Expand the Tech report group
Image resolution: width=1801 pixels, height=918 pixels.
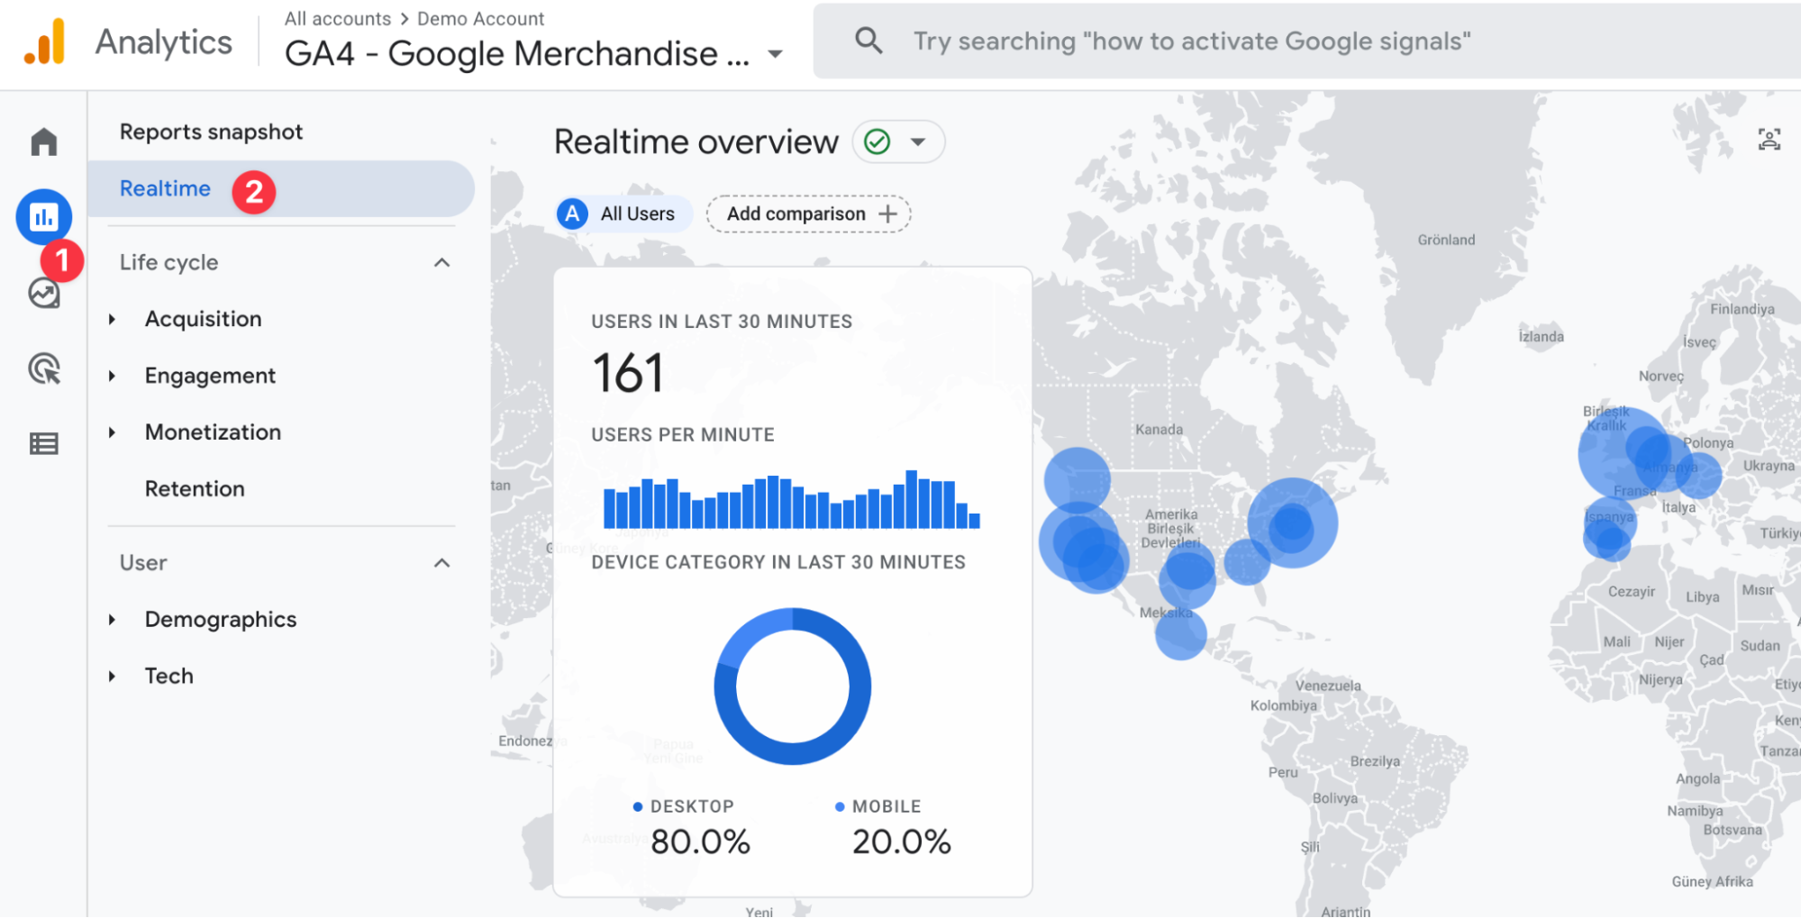(x=112, y=677)
